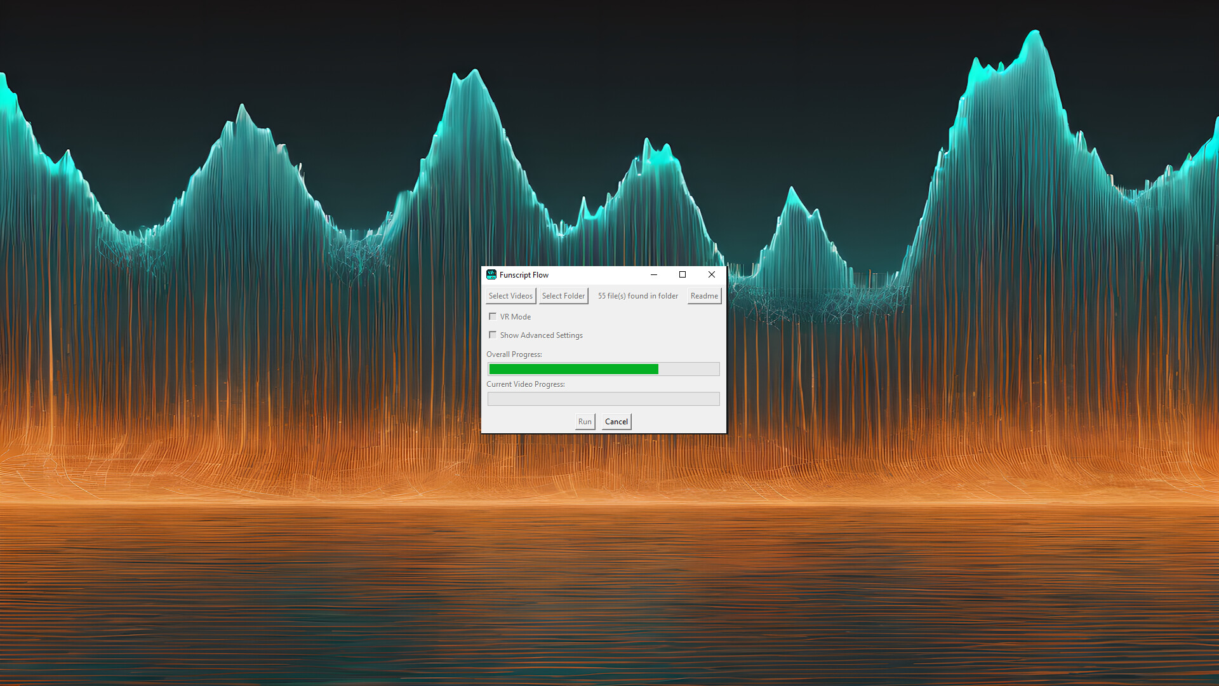Choose Select Folder to pick a directory

pyautogui.click(x=563, y=295)
